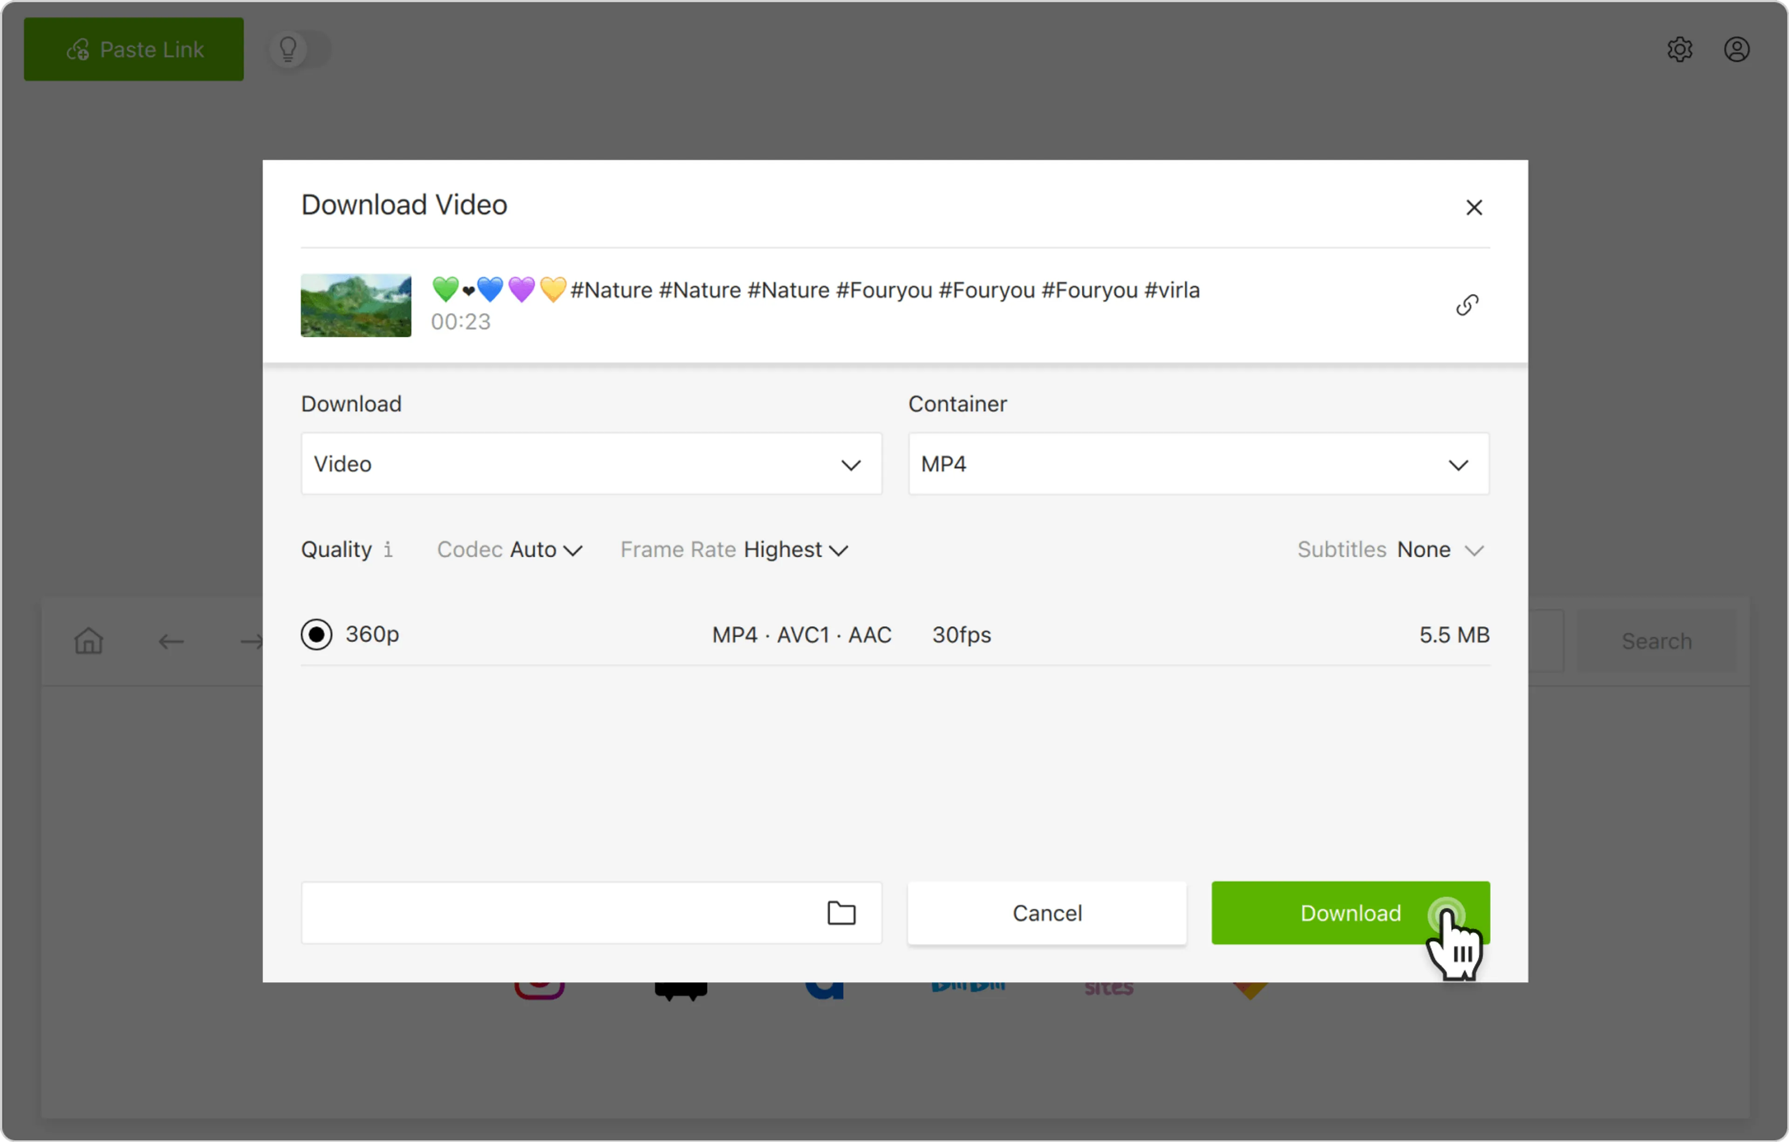Expand the Frame Rate Highest dropdown
This screenshot has width=1789, height=1142.
coord(796,550)
